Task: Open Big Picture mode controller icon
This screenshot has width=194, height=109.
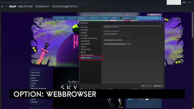Action: coord(184,2)
